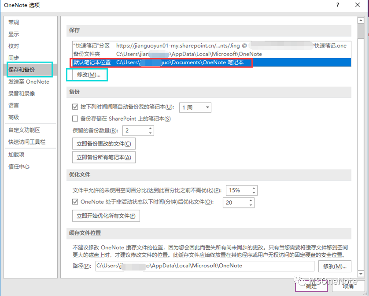
Task: Click the 确定 button
Action: point(311,286)
